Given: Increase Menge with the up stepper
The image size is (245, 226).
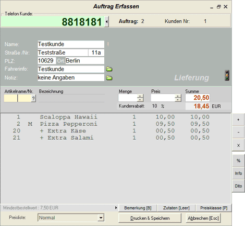Looking at the screenshot, I should (x=140, y=96).
